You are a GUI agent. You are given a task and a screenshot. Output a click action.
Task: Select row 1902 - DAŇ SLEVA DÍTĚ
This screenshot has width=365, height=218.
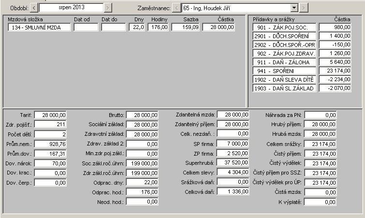[x=284, y=80]
